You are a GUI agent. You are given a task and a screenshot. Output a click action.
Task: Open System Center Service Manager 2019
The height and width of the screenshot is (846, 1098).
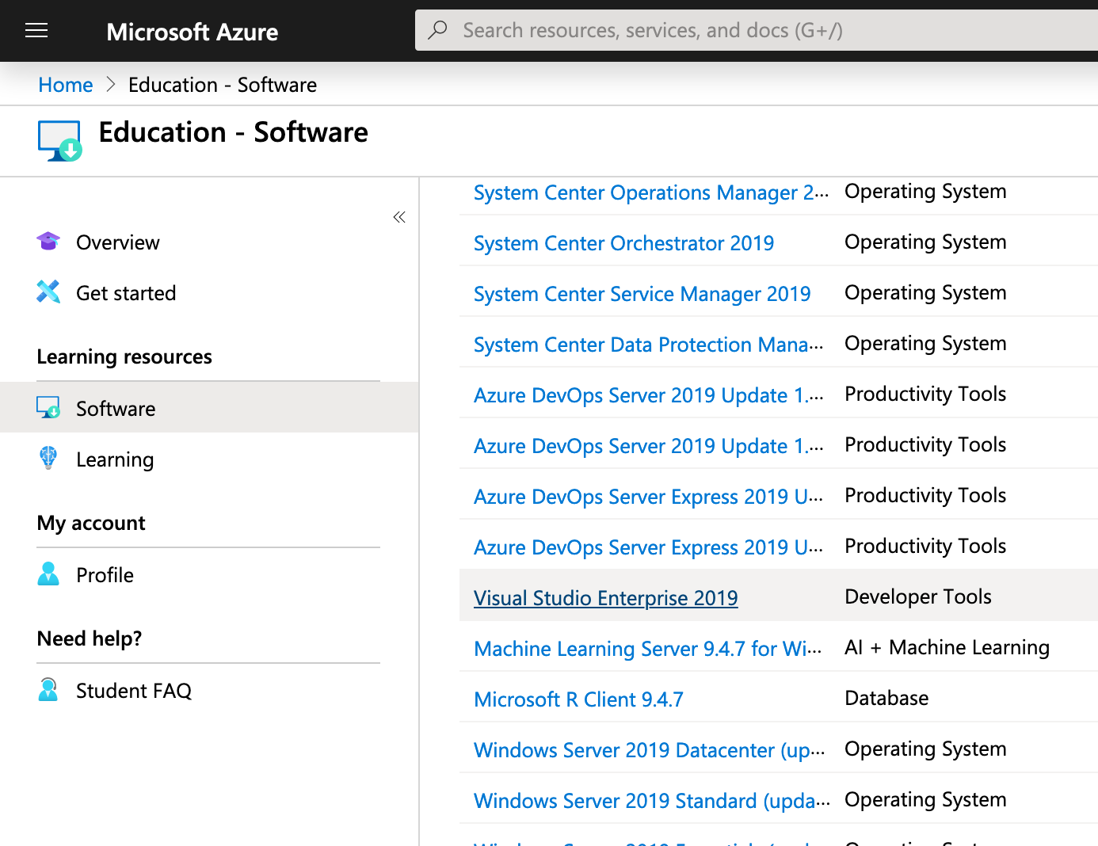642,294
